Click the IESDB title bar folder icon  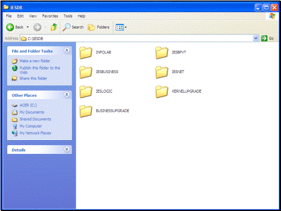click(x=6, y=7)
